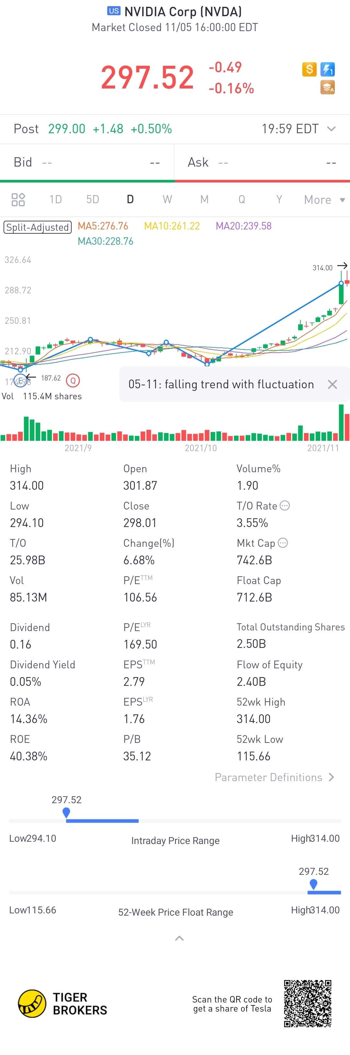Tap the yellow dollar sign icon
Screen dimensions: 350x1055
tap(309, 69)
